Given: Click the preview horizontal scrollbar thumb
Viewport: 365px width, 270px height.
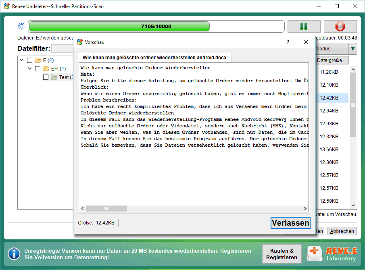Looking at the screenshot, I should coord(106,209).
